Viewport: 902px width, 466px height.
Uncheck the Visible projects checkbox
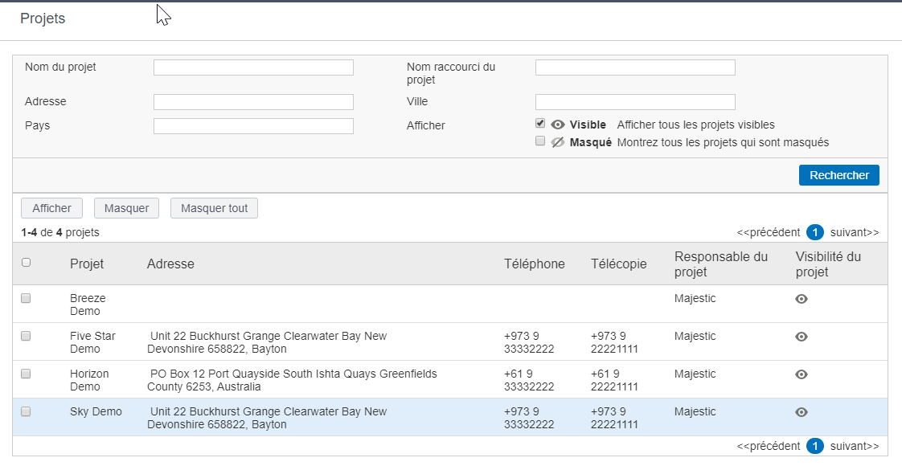tap(540, 124)
